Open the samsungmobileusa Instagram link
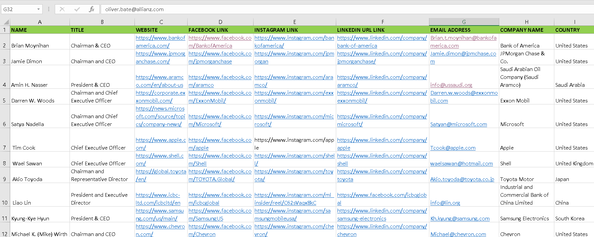Image resolution: width=594 pixels, height=237 pixels. (x=292, y=214)
